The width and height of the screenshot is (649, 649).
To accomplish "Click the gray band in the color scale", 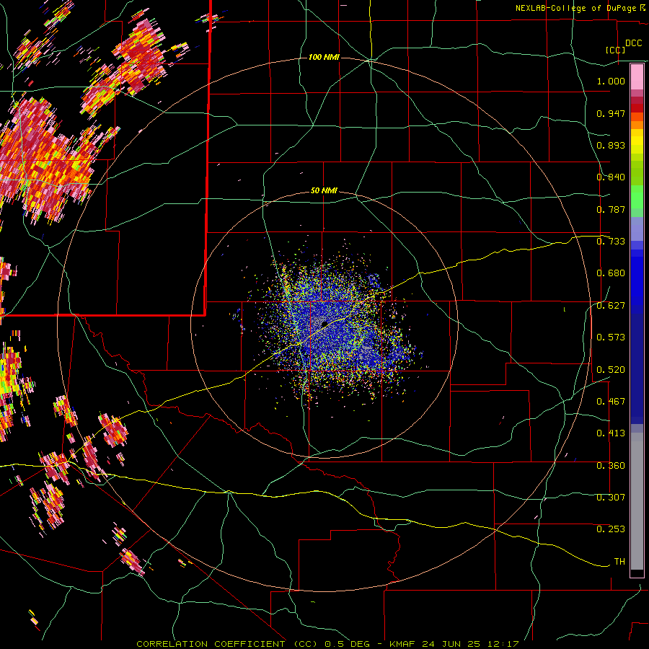I will [637, 501].
